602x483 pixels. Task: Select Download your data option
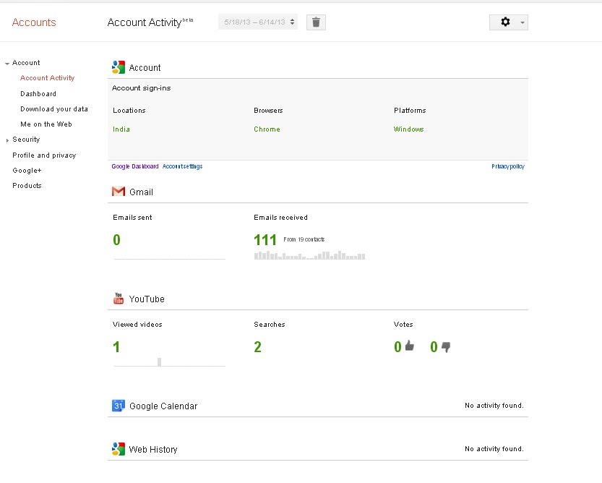[54, 108]
